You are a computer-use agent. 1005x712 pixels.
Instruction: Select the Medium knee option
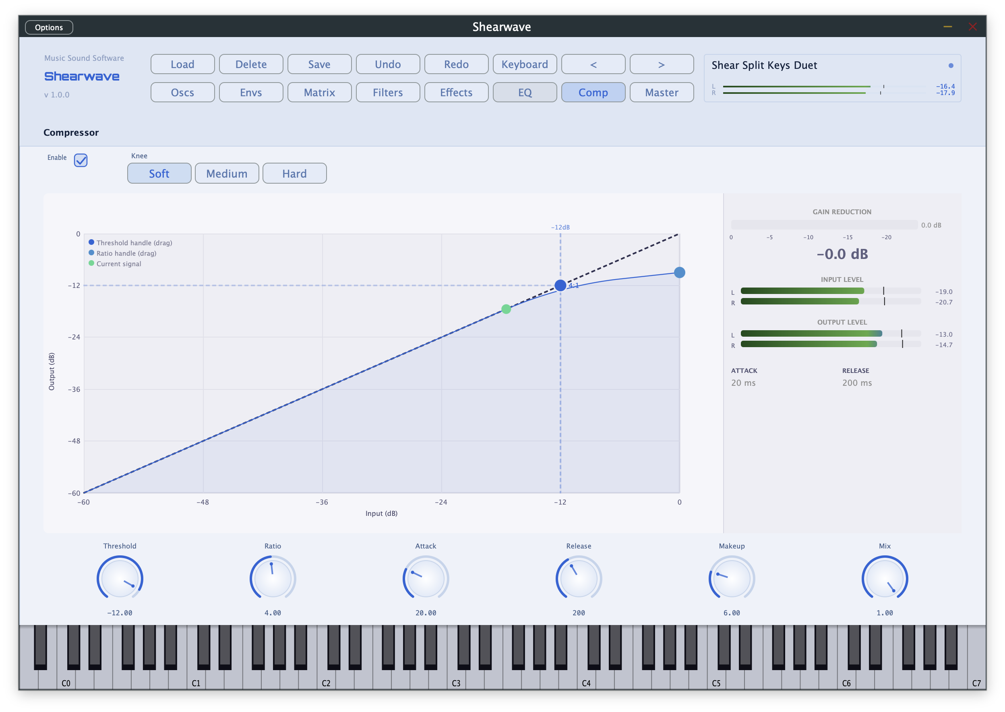coord(227,173)
